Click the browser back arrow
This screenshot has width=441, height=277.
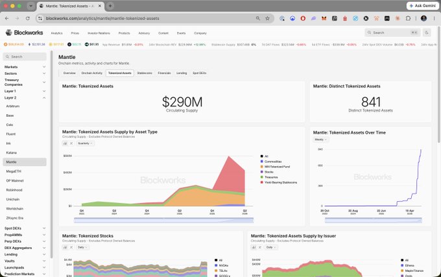(x=6, y=18)
